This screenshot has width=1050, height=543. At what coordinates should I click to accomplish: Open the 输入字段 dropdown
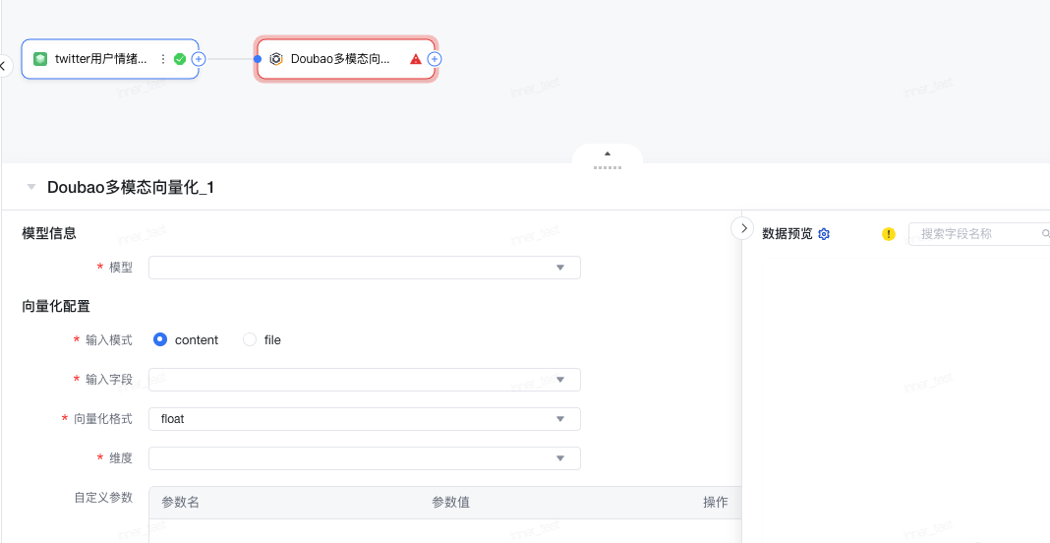(364, 380)
